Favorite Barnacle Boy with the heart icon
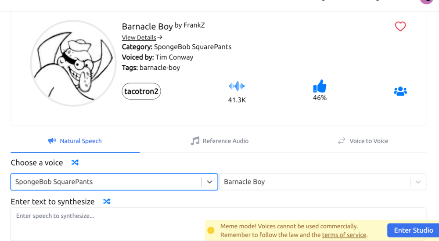Screen dimensions: 439x241 [x=400, y=26]
